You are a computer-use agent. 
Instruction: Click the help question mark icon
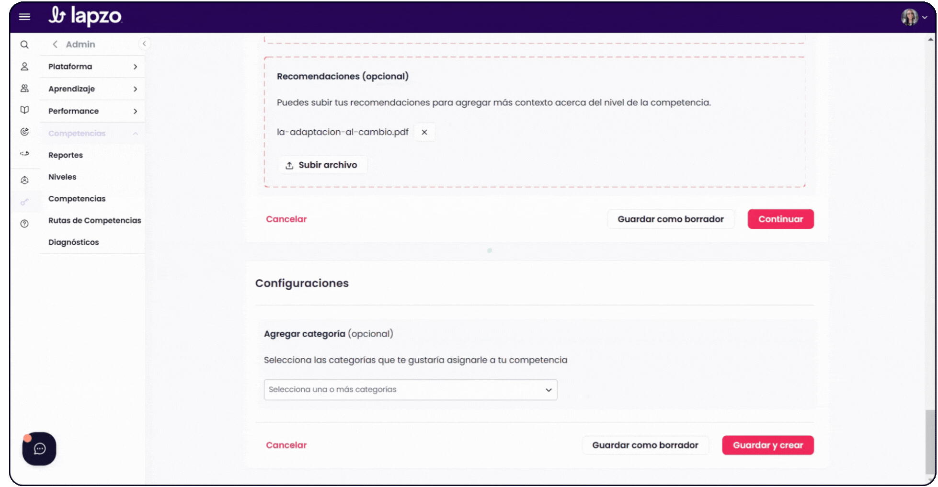click(24, 224)
